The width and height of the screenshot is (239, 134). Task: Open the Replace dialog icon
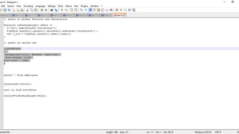(x=56, y=10)
